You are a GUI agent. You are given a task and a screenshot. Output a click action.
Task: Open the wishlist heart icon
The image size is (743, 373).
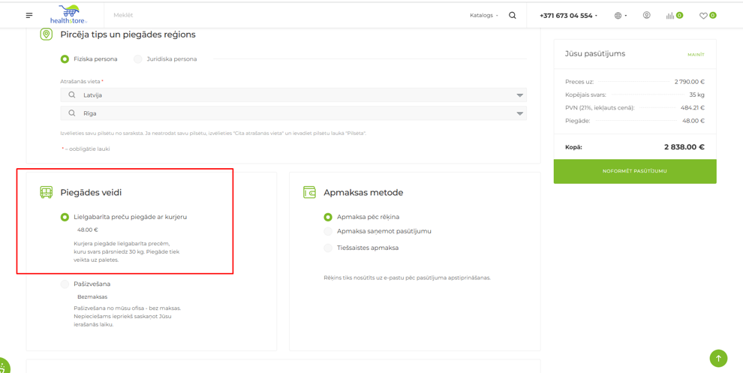point(704,16)
